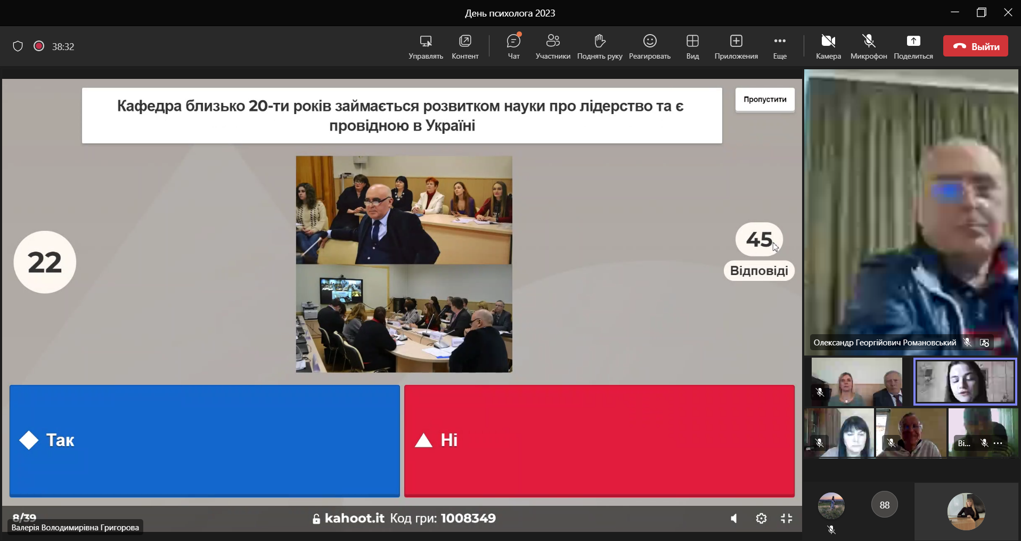This screenshot has height=541, width=1021.
Task: Show the Участники list
Action: pyautogui.click(x=553, y=47)
